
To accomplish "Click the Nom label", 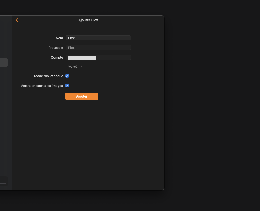I will tap(59, 38).
